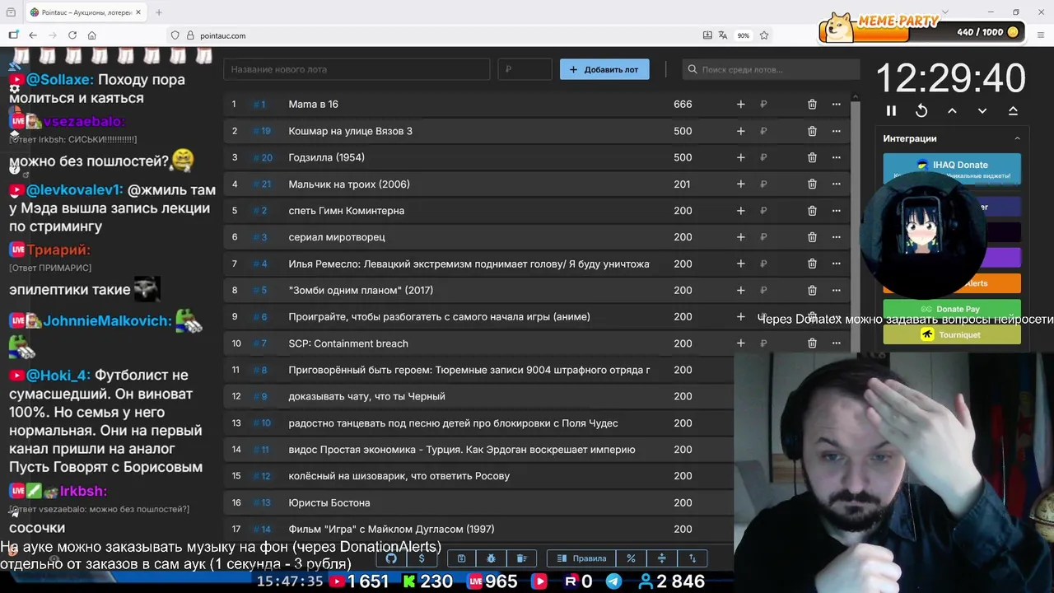Open a new browser tab

point(159,12)
